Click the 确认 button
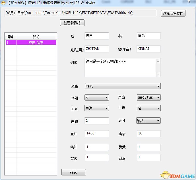Screen dimensions: 196x180 click(x=73, y=172)
